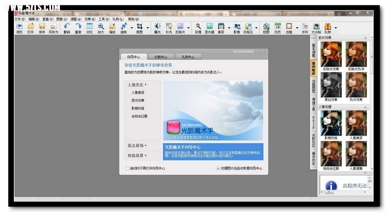Open the 文件 menu
Image resolution: width=388 pixels, height=217 pixels.
point(20,19)
